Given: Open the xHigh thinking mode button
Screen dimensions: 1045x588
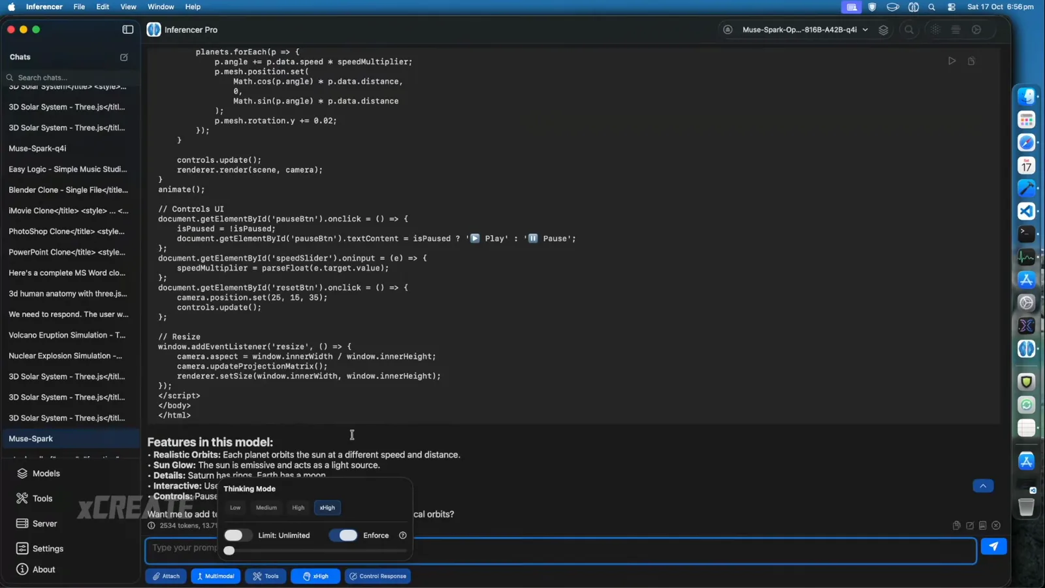Looking at the screenshot, I should (315, 576).
